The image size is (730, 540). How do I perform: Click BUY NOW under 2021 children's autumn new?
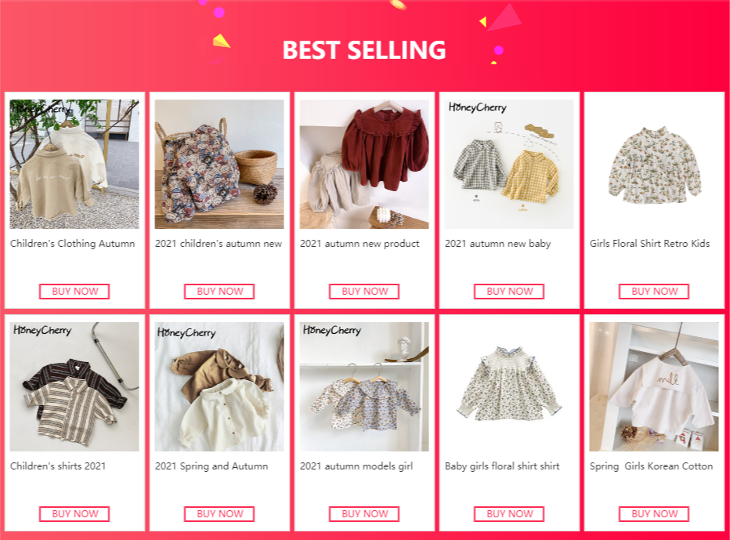click(219, 292)
